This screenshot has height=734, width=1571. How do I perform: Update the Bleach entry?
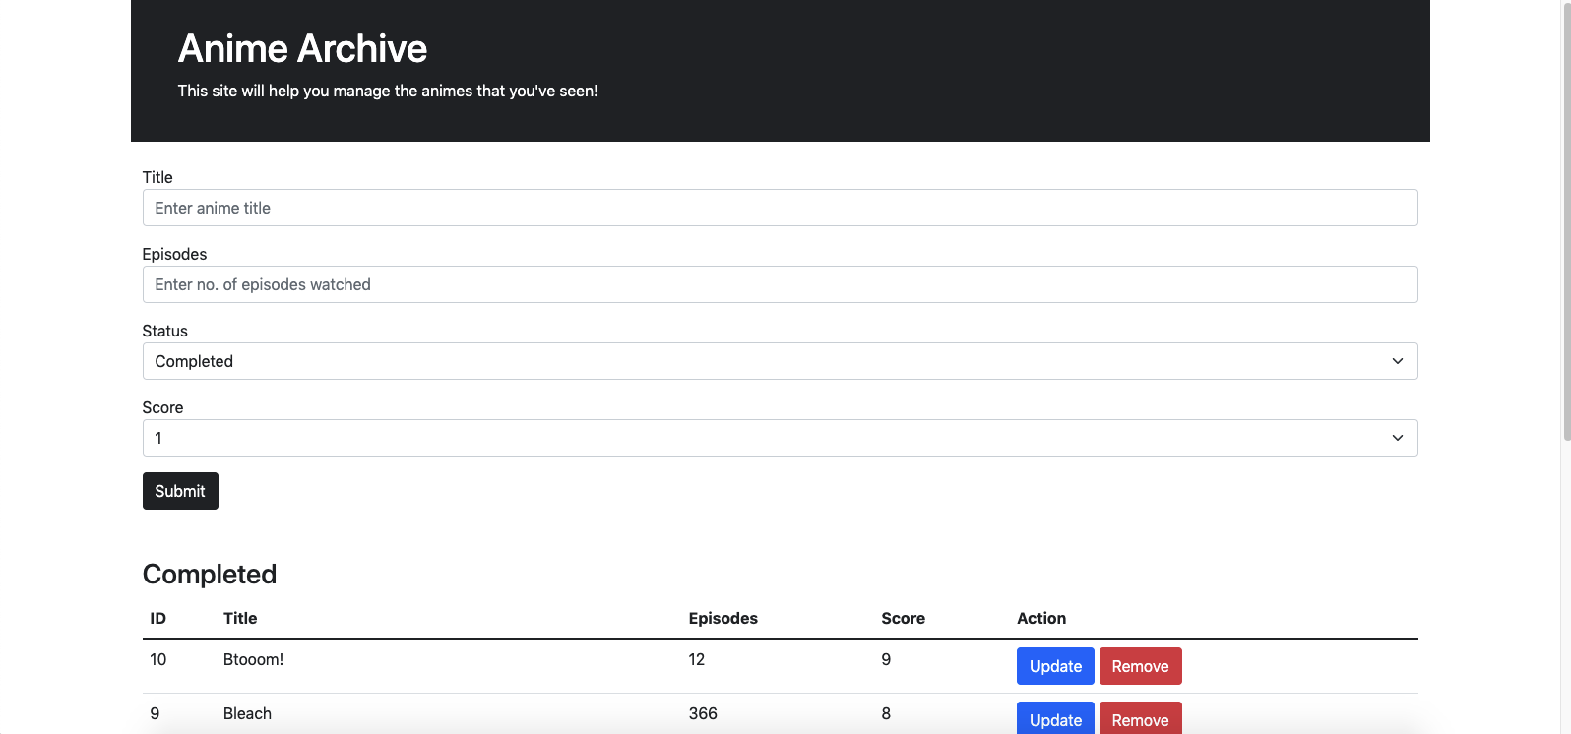pos(1055,719)
